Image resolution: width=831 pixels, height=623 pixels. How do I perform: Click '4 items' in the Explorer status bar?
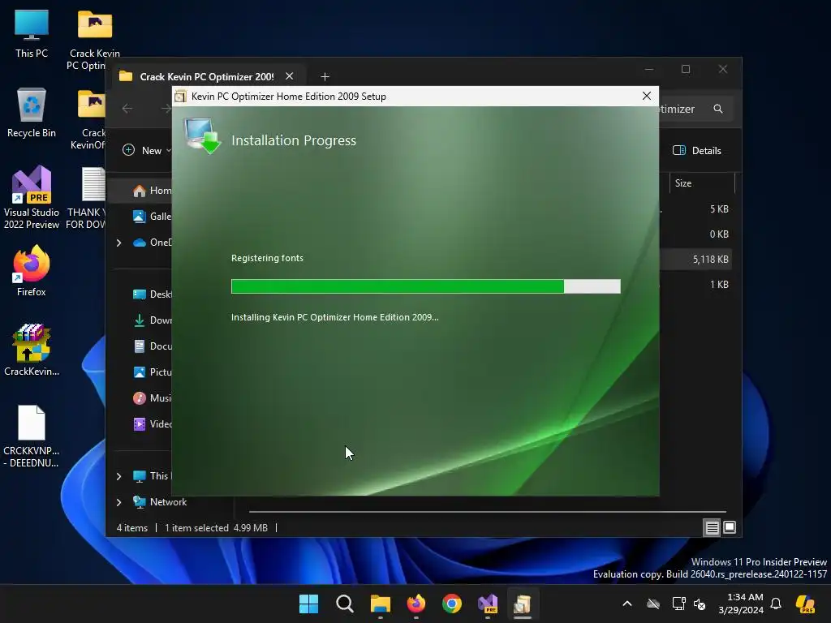(x=132, y=528)
